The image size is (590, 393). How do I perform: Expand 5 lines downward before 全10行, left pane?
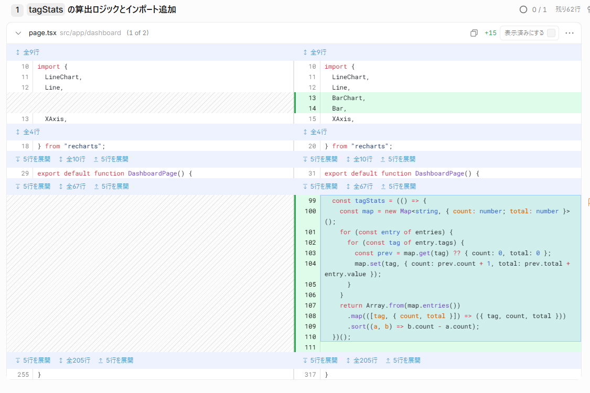tap(33, 159)
